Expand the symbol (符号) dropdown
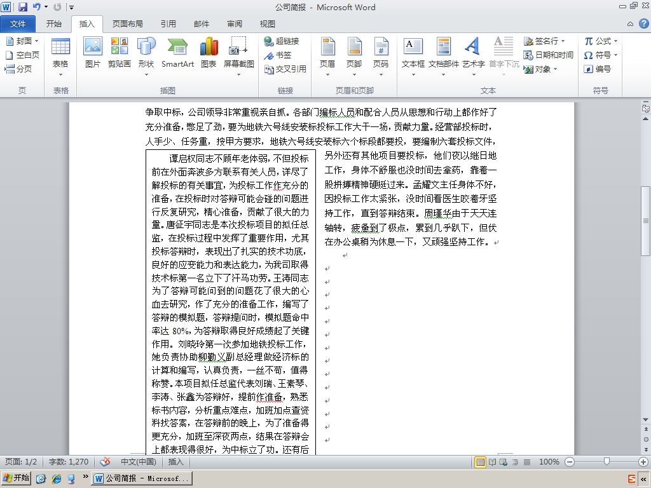Image resolution: width=651 pixels, height=488 pixels. [615, 55]
